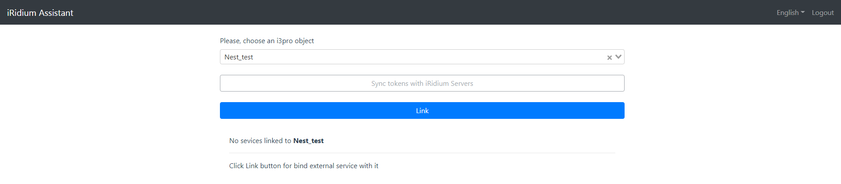
Task: Click the Nest_test value in combo box
Action: (x=239, y=57)
